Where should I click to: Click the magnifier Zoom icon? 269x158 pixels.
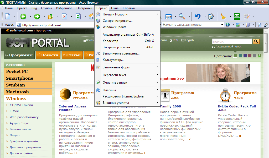[x=182, y=17]
